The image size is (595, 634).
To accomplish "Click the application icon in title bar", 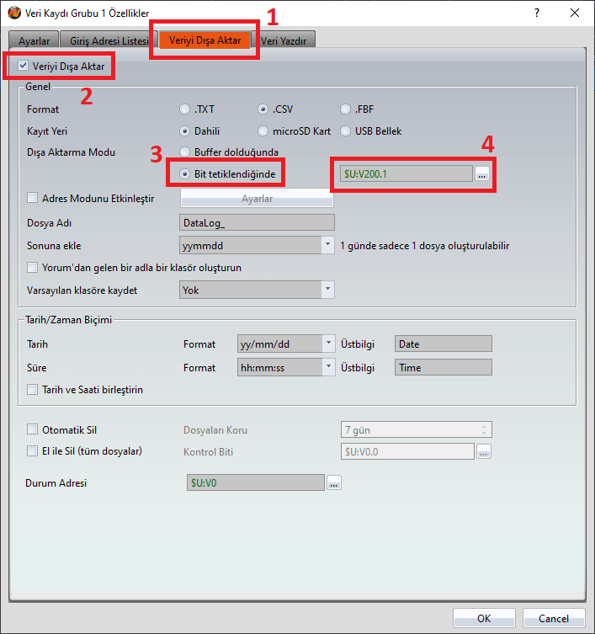I will 13,13.
